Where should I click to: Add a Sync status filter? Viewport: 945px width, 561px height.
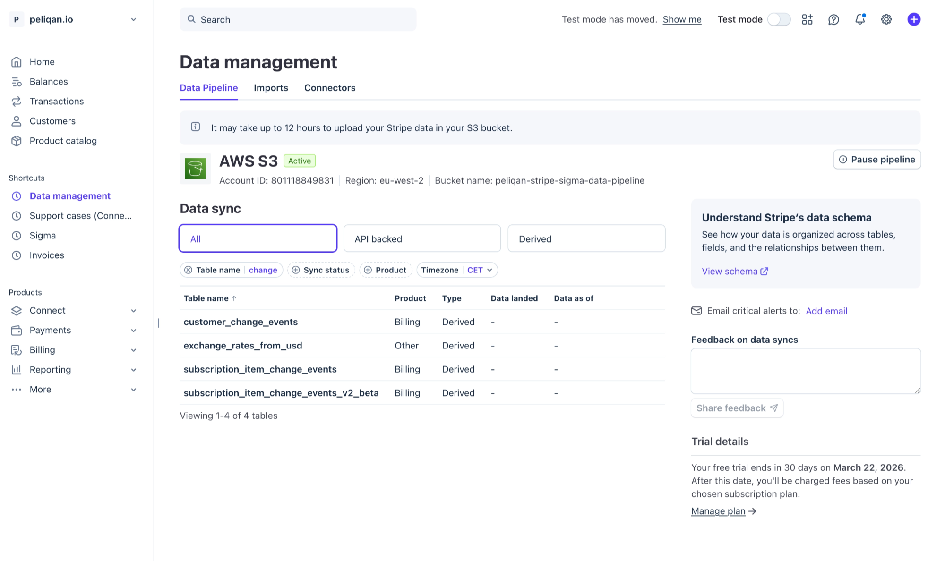[x=321, y=270]
